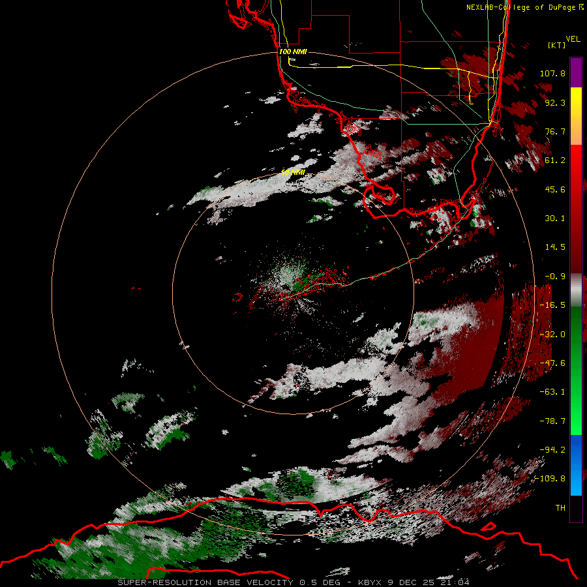Click the 50 NMI range ring label
The height and width of the screenshot is (587, 587).
(x=293, y=173)
